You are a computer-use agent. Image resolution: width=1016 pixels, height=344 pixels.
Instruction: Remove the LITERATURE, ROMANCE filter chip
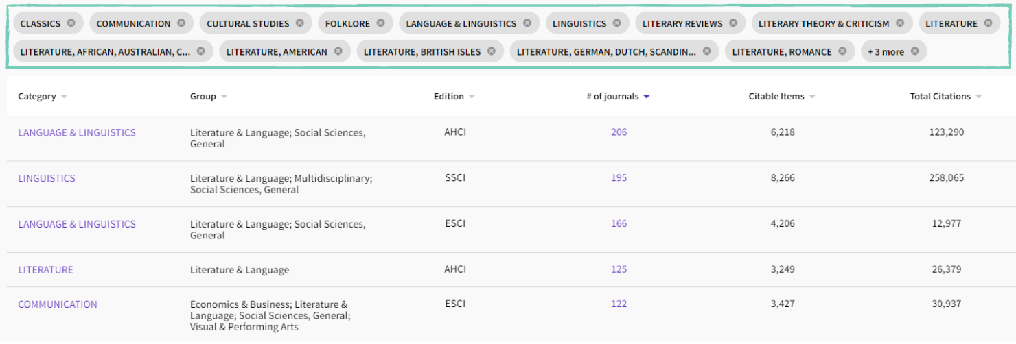click(842, 51)
